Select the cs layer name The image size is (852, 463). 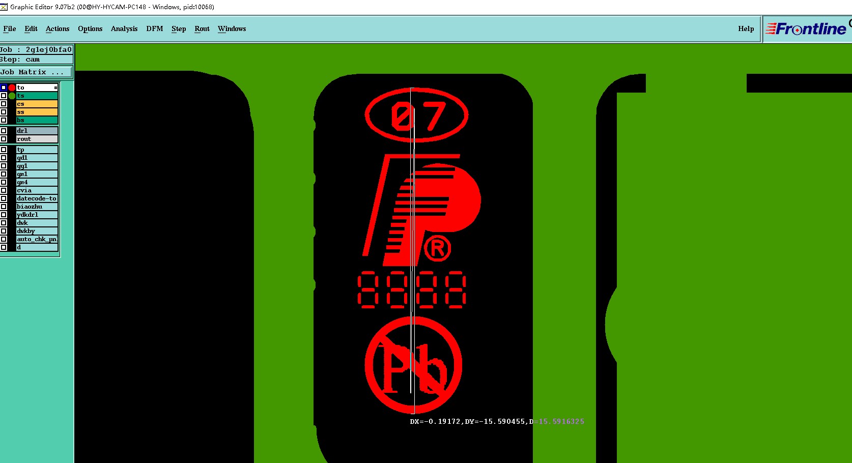(x=37, y=104)
